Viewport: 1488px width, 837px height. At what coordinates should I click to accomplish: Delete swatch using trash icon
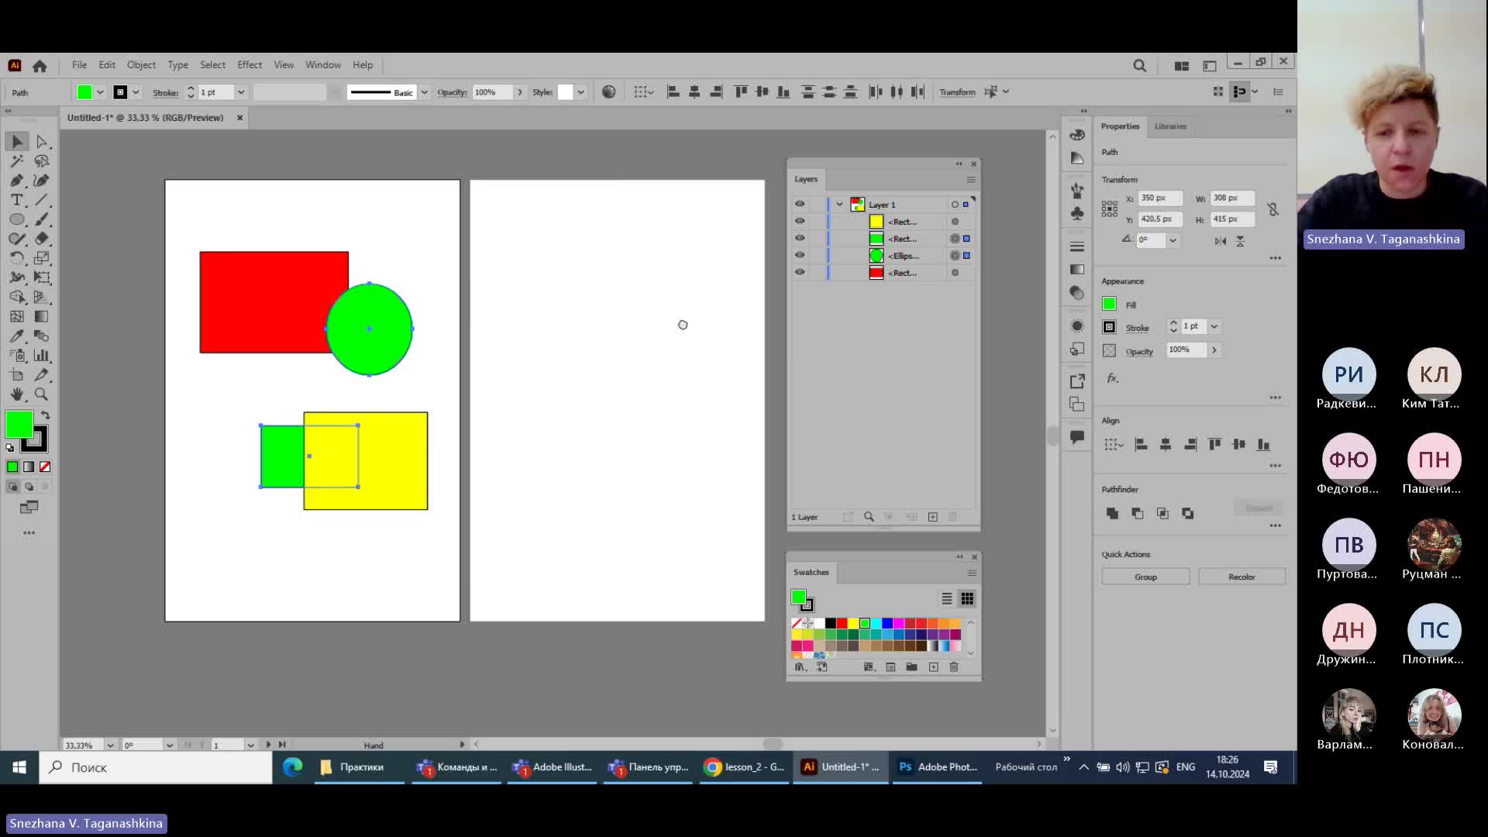(x=954, y=667)
